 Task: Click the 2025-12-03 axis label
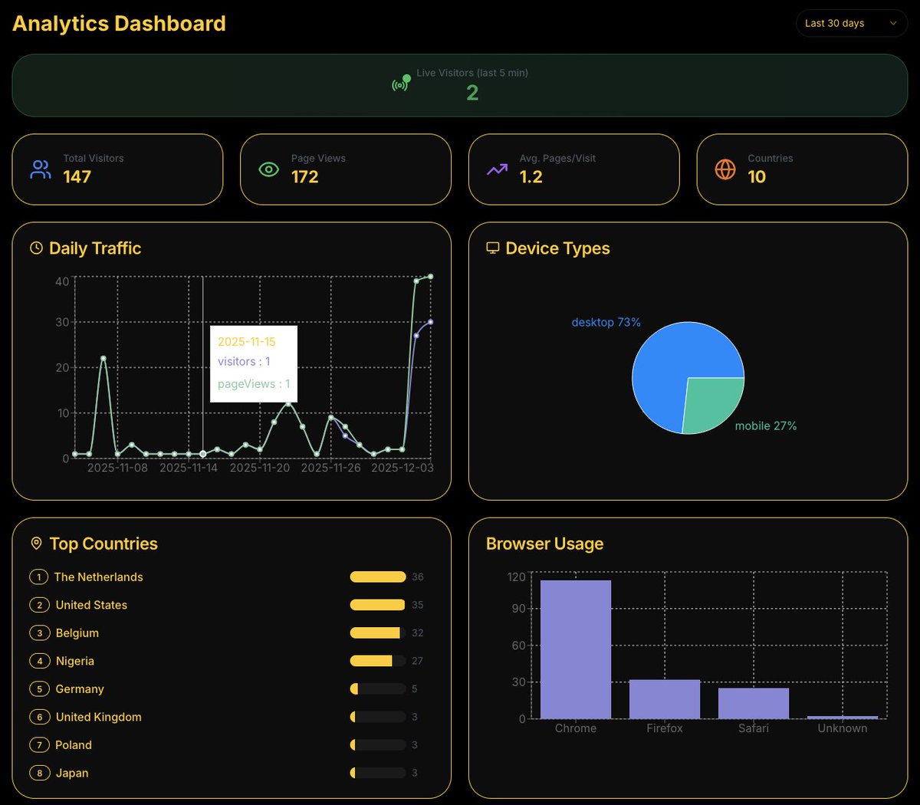402,468
